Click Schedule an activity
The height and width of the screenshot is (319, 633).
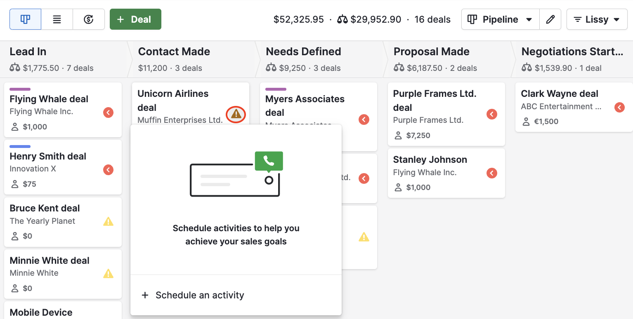point(192,295)
